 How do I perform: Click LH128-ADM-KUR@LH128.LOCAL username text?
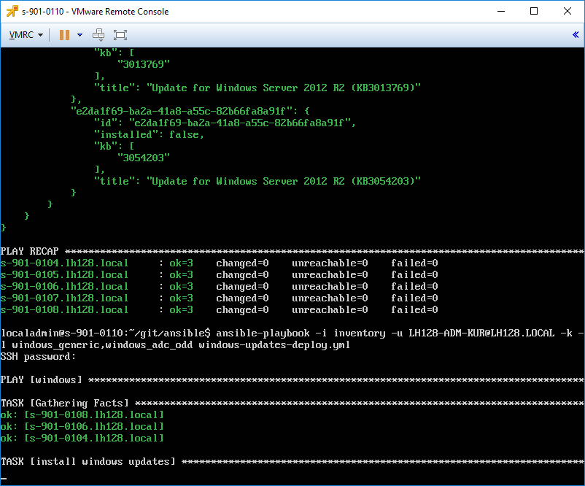pyautogui.click(x=481, y=333)
